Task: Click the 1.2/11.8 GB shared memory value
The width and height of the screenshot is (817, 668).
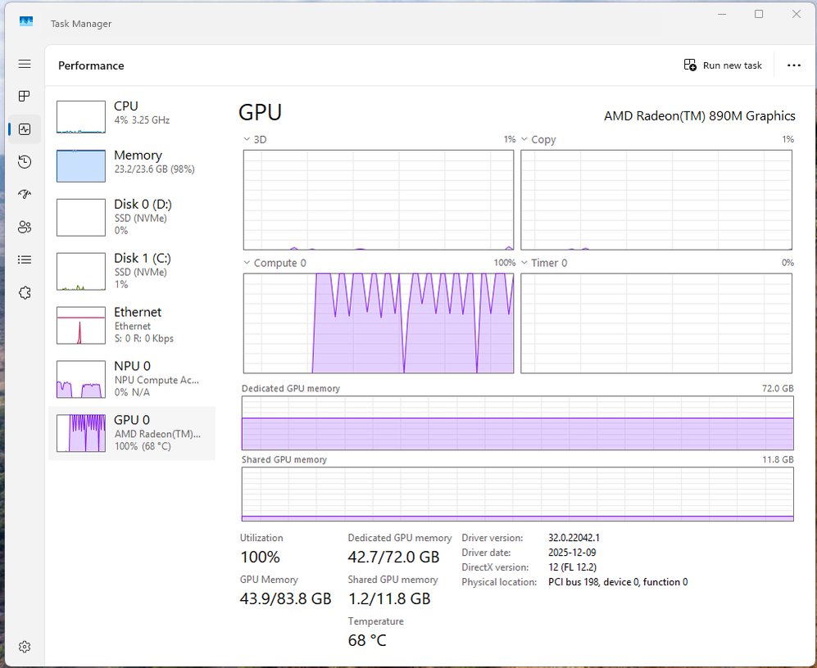Action: [389, 598]
